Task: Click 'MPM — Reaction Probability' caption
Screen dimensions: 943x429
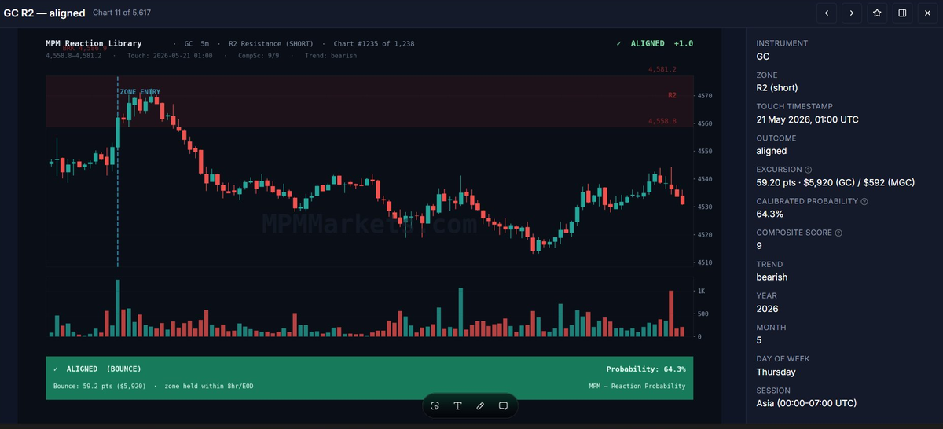Action: (637, 386)
